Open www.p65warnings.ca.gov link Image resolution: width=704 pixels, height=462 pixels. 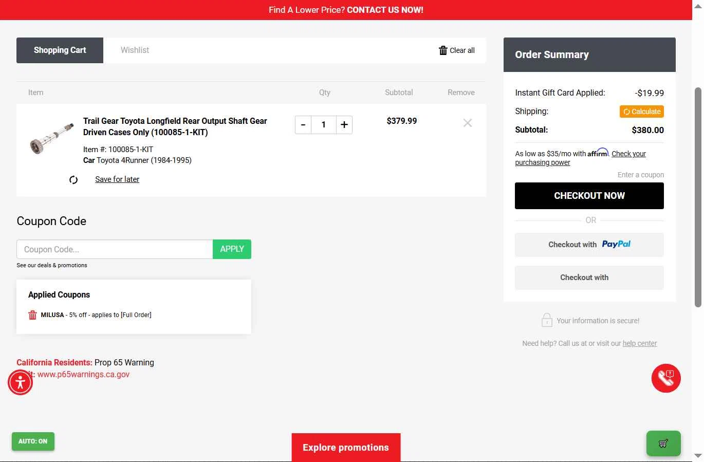[83, 374]
